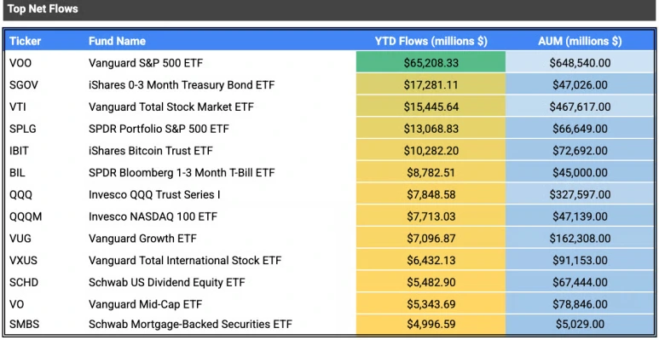Viewport: 659px width, 340px height.
Task: Click the Top Net Flows title bar
Action: point(329,9)
